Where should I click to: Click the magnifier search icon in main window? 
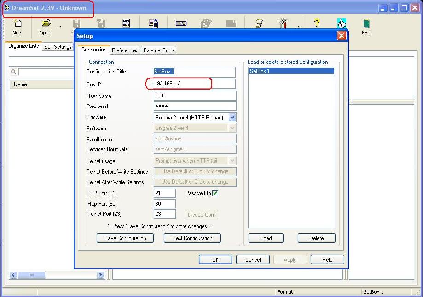coord(13,72)
